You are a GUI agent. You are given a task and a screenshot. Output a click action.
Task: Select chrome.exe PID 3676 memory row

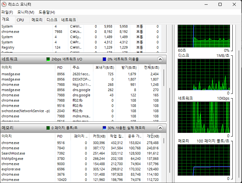click(81, 175)
